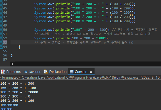
Task: Click line number 50 in gutter
Action: point(5,30)
